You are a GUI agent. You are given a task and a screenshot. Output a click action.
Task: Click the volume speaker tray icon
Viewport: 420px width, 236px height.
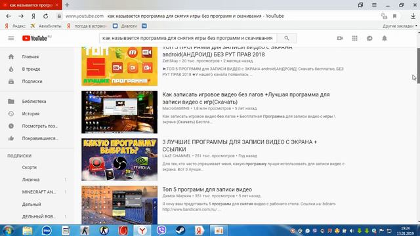[x=352, y=231]
